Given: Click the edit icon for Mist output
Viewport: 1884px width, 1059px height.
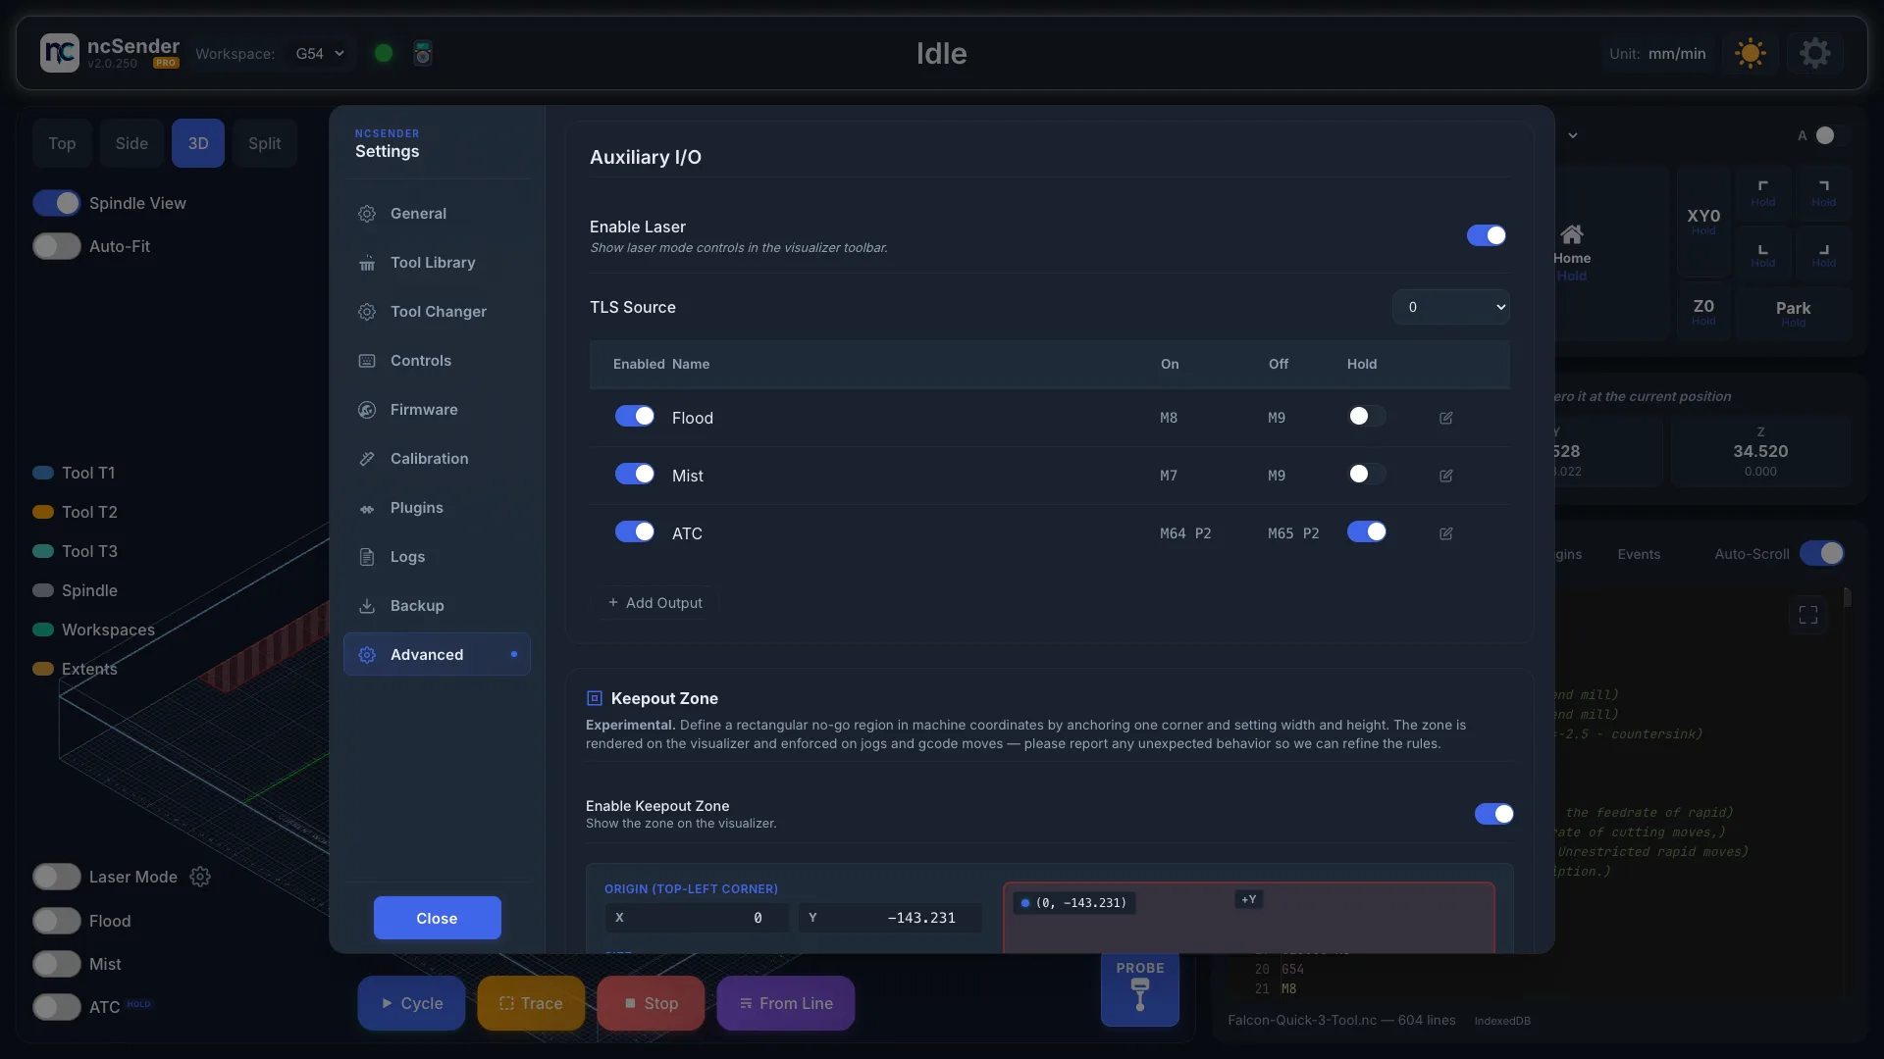Looking at the screenshot, I should [1445, 476].
